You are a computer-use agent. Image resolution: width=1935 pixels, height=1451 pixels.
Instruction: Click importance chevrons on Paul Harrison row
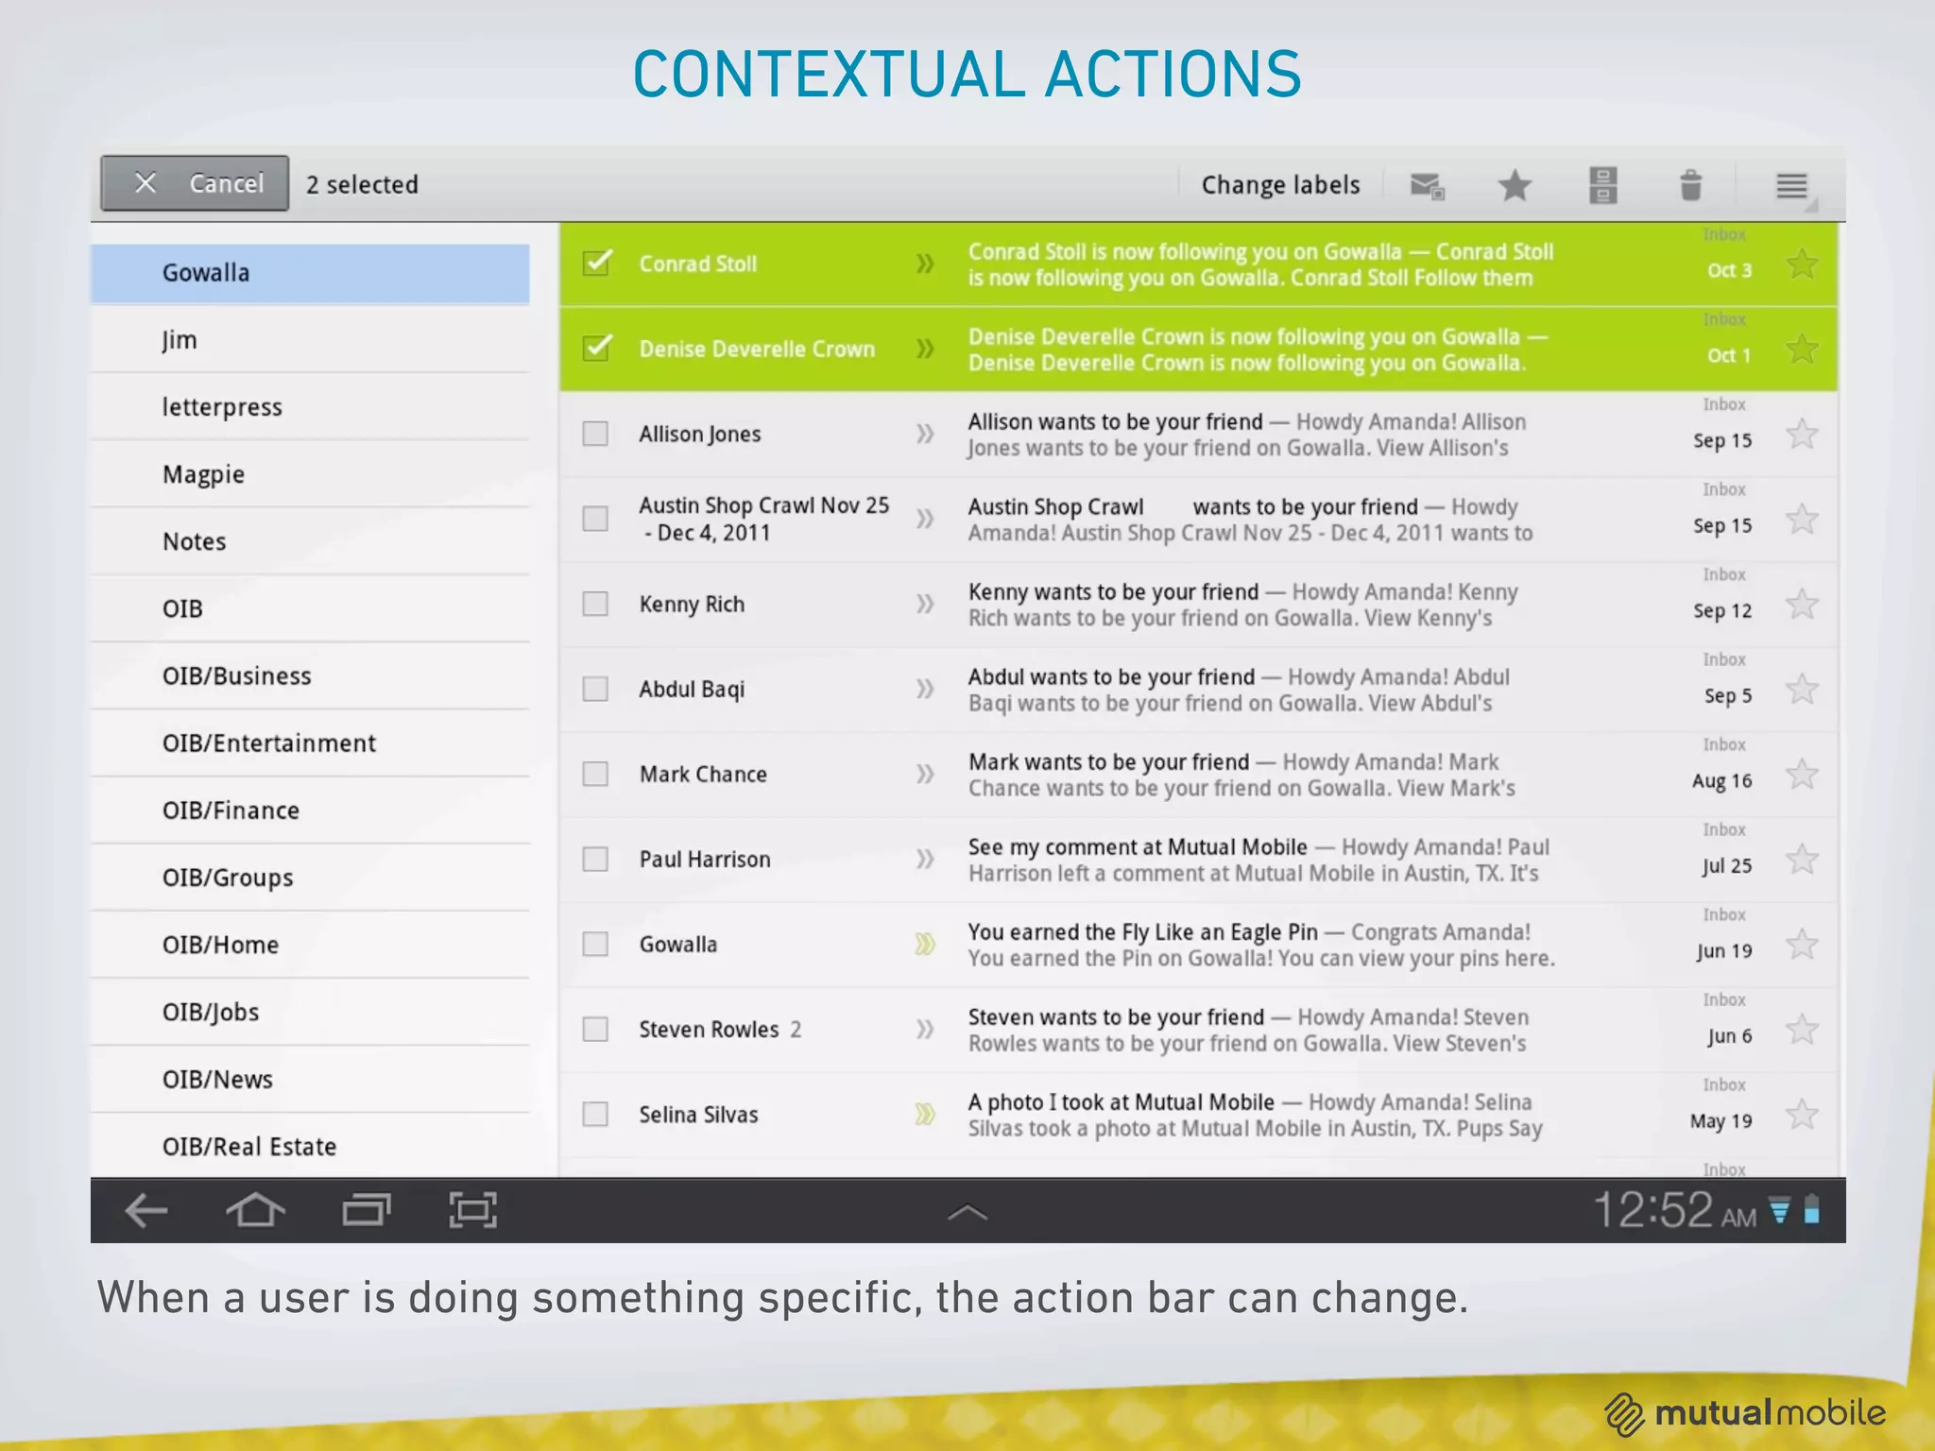(925, 859)
